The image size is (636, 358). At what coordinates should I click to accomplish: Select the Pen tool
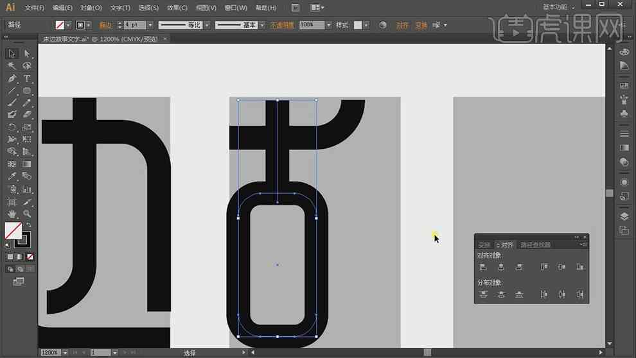12,78
